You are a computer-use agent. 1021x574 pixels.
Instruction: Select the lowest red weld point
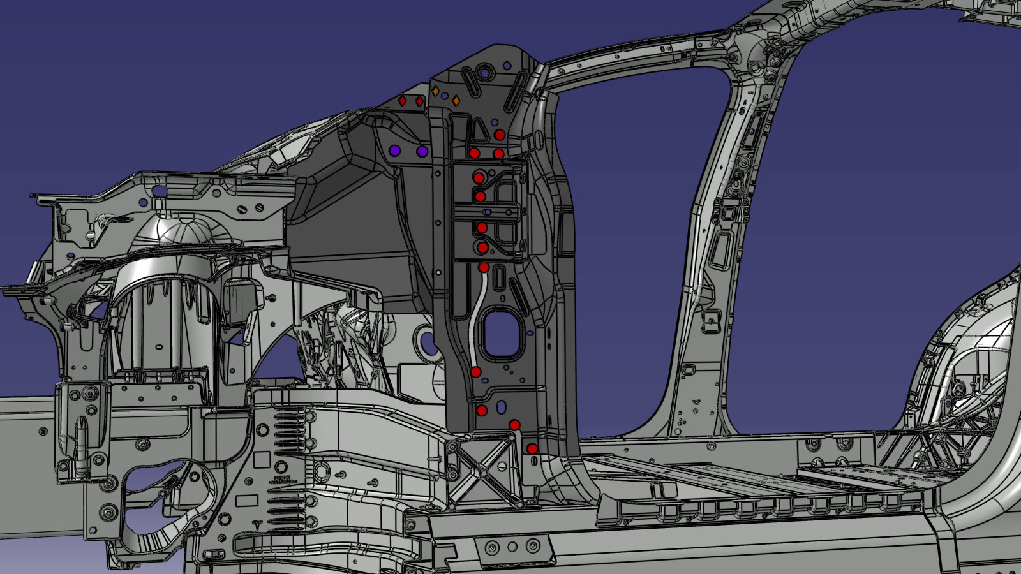[x=532, y=449]
